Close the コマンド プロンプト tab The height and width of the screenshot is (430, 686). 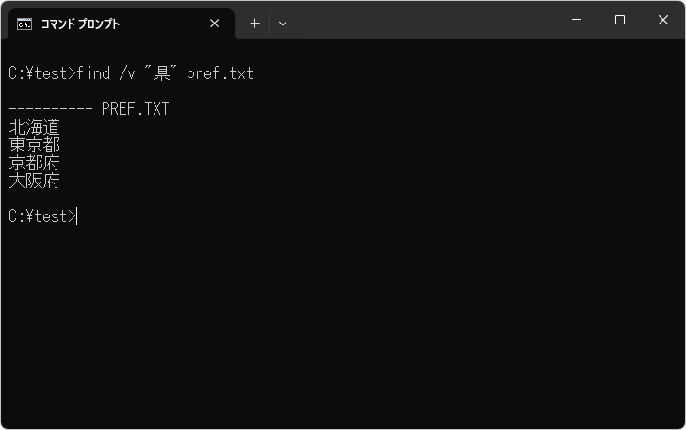click(215, 24)
